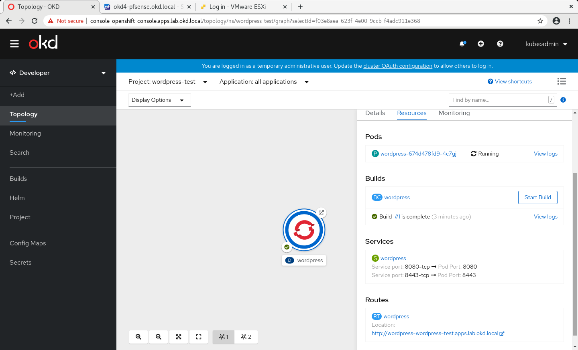This screenshot has width=578, height=350.
Task: Click the Open URL decorator on wordpress node
Action: pos(321,213)
